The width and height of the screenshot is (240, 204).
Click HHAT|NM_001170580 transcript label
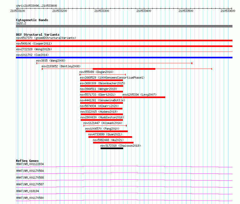coord(30,198)
